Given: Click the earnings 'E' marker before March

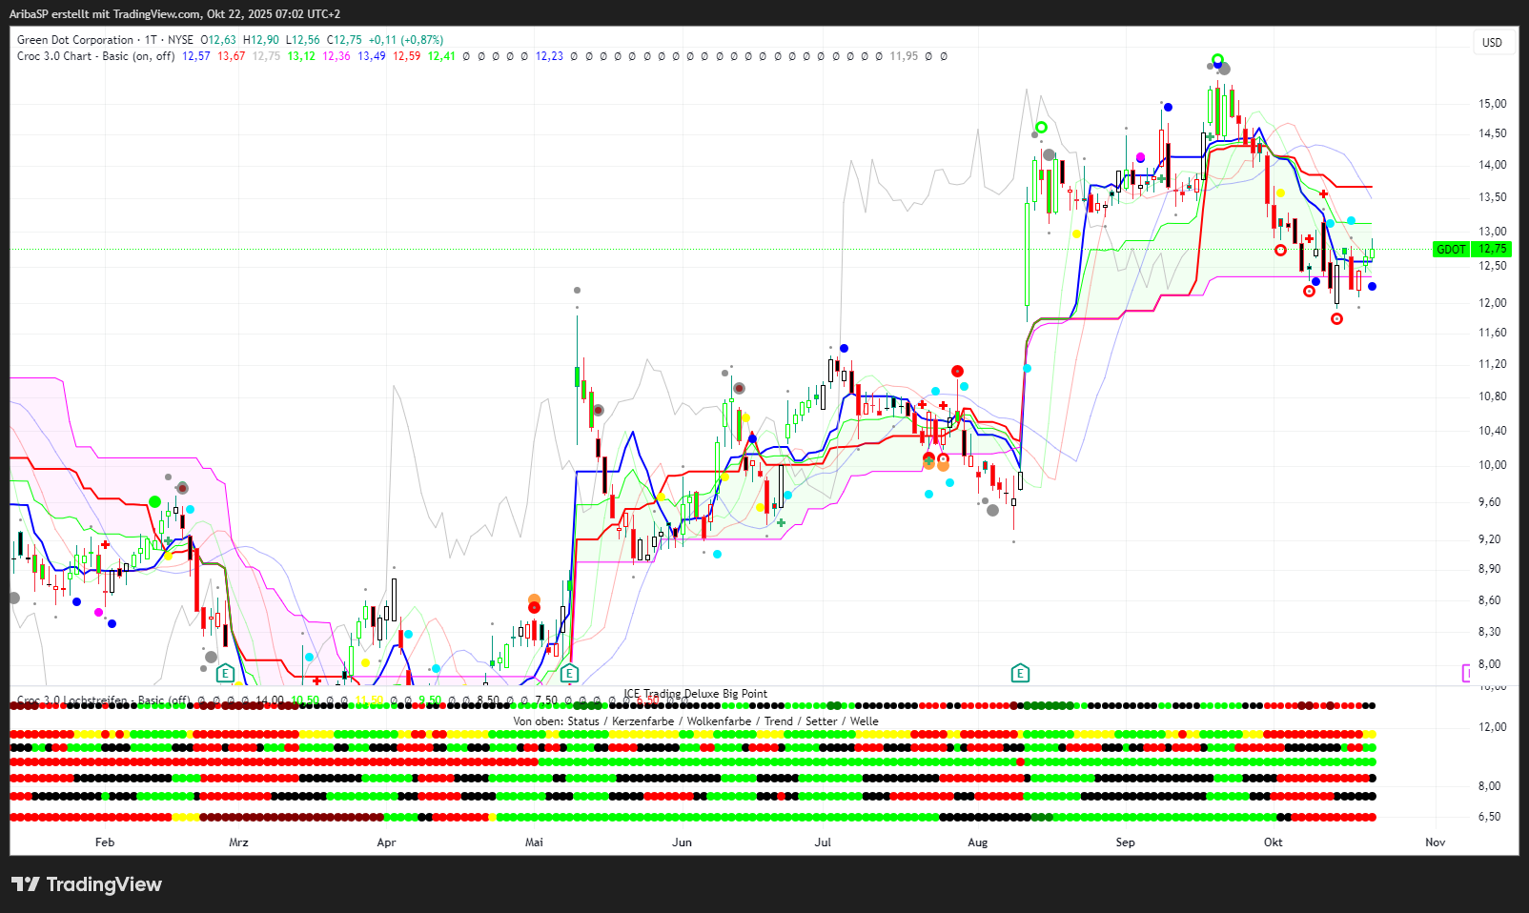Looking at the screenshot, I should [x=225, y=674].
